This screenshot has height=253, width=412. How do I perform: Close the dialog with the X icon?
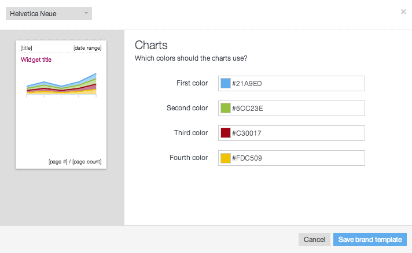(403, 12)
